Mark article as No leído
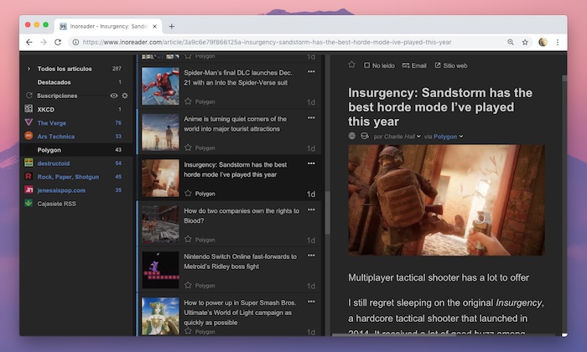The image size is (587, 352). tap(379, 65)
